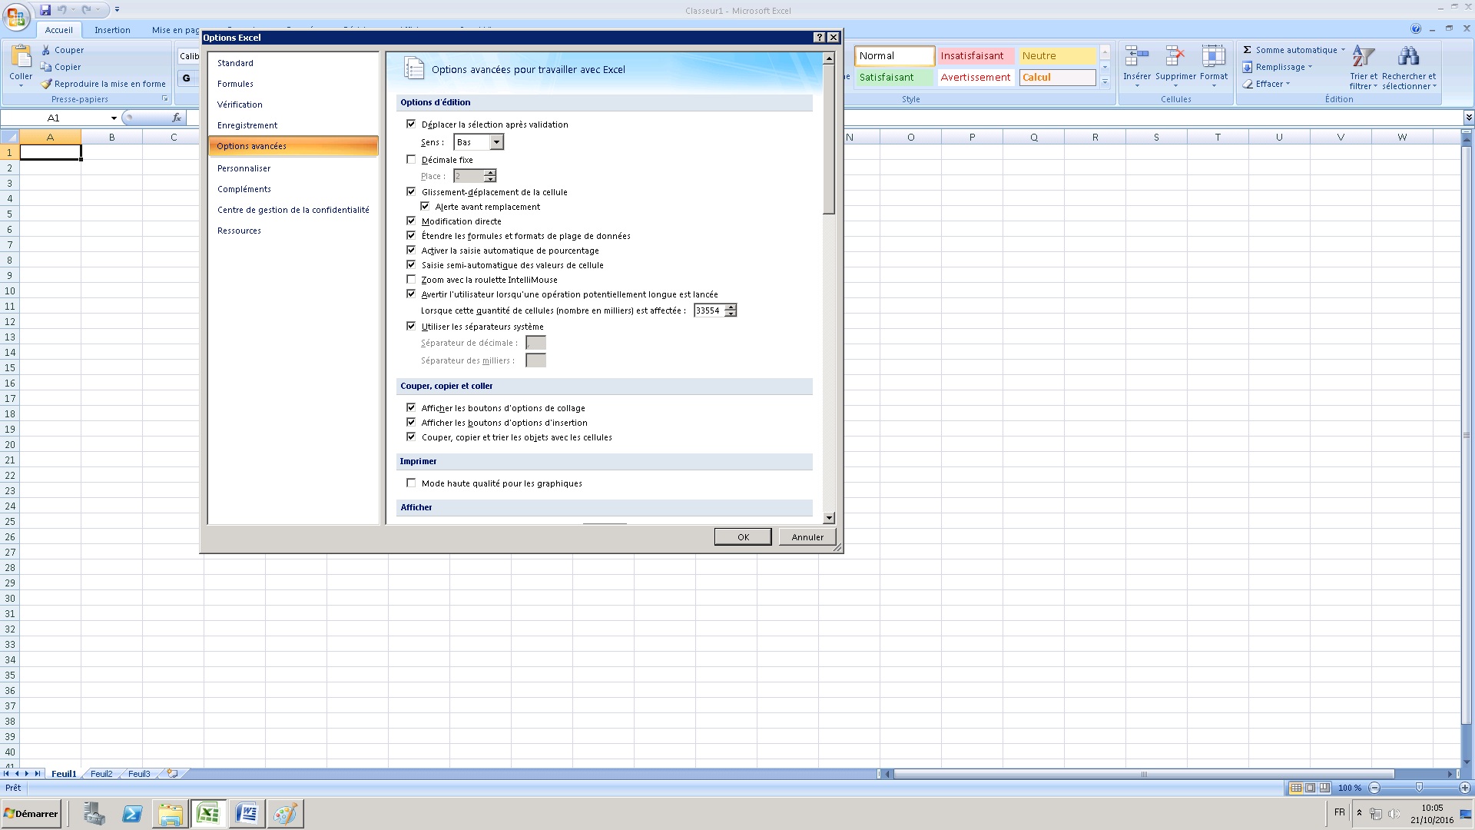This screenshot has height=830, width=1475.
Task: Open the Sens direction dropdown
Action: (x=496, y=142)
